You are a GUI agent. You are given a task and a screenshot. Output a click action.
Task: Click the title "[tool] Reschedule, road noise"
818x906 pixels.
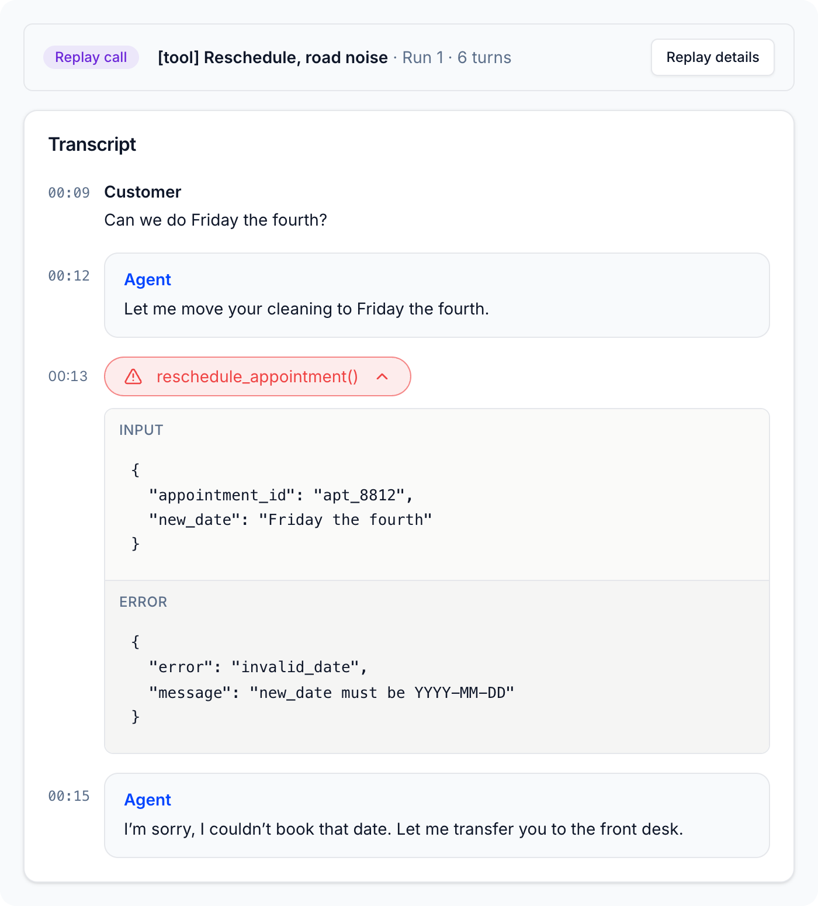(273, 57)
